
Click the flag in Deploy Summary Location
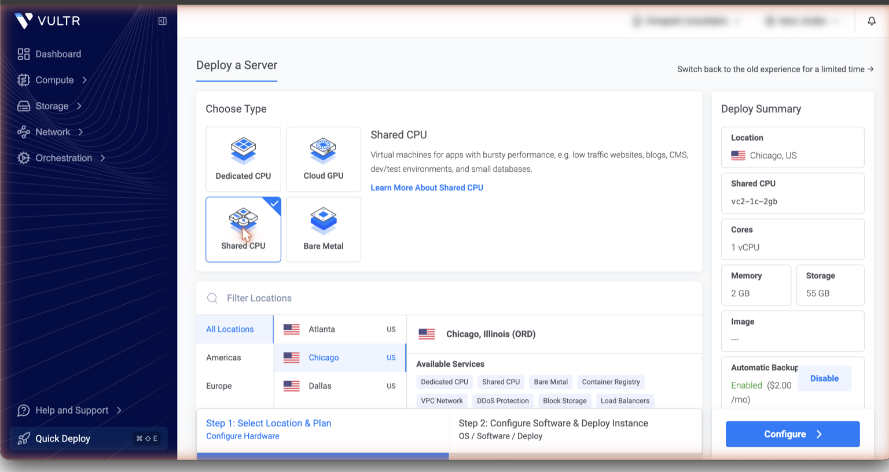click(x=738, y=156)
